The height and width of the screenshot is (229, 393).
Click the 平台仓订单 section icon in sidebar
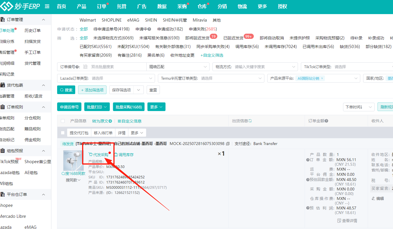[2, 194]
